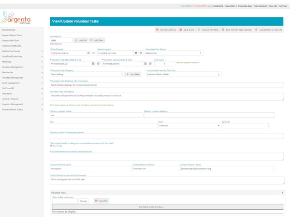The height and width of the screenshot is (217, 290).
Task: Open Argenta Mail Room
Action: pyautogui.click(x=11, y=41)
